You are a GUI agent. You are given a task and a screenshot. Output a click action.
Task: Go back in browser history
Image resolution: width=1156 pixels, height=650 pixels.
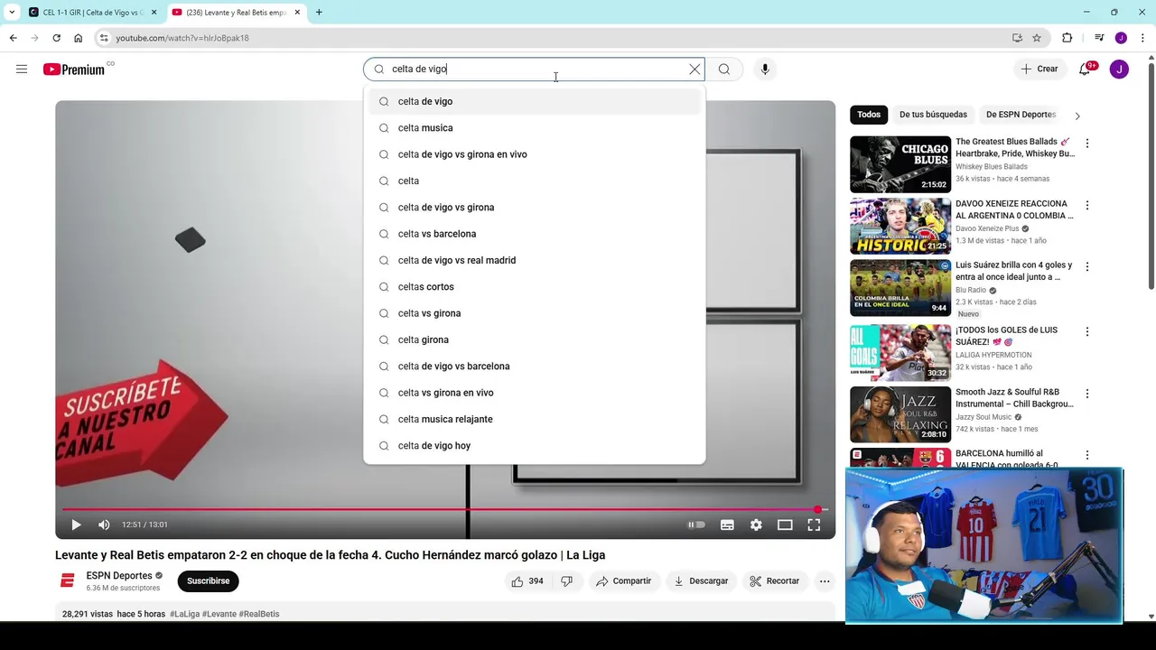[13, 38]
